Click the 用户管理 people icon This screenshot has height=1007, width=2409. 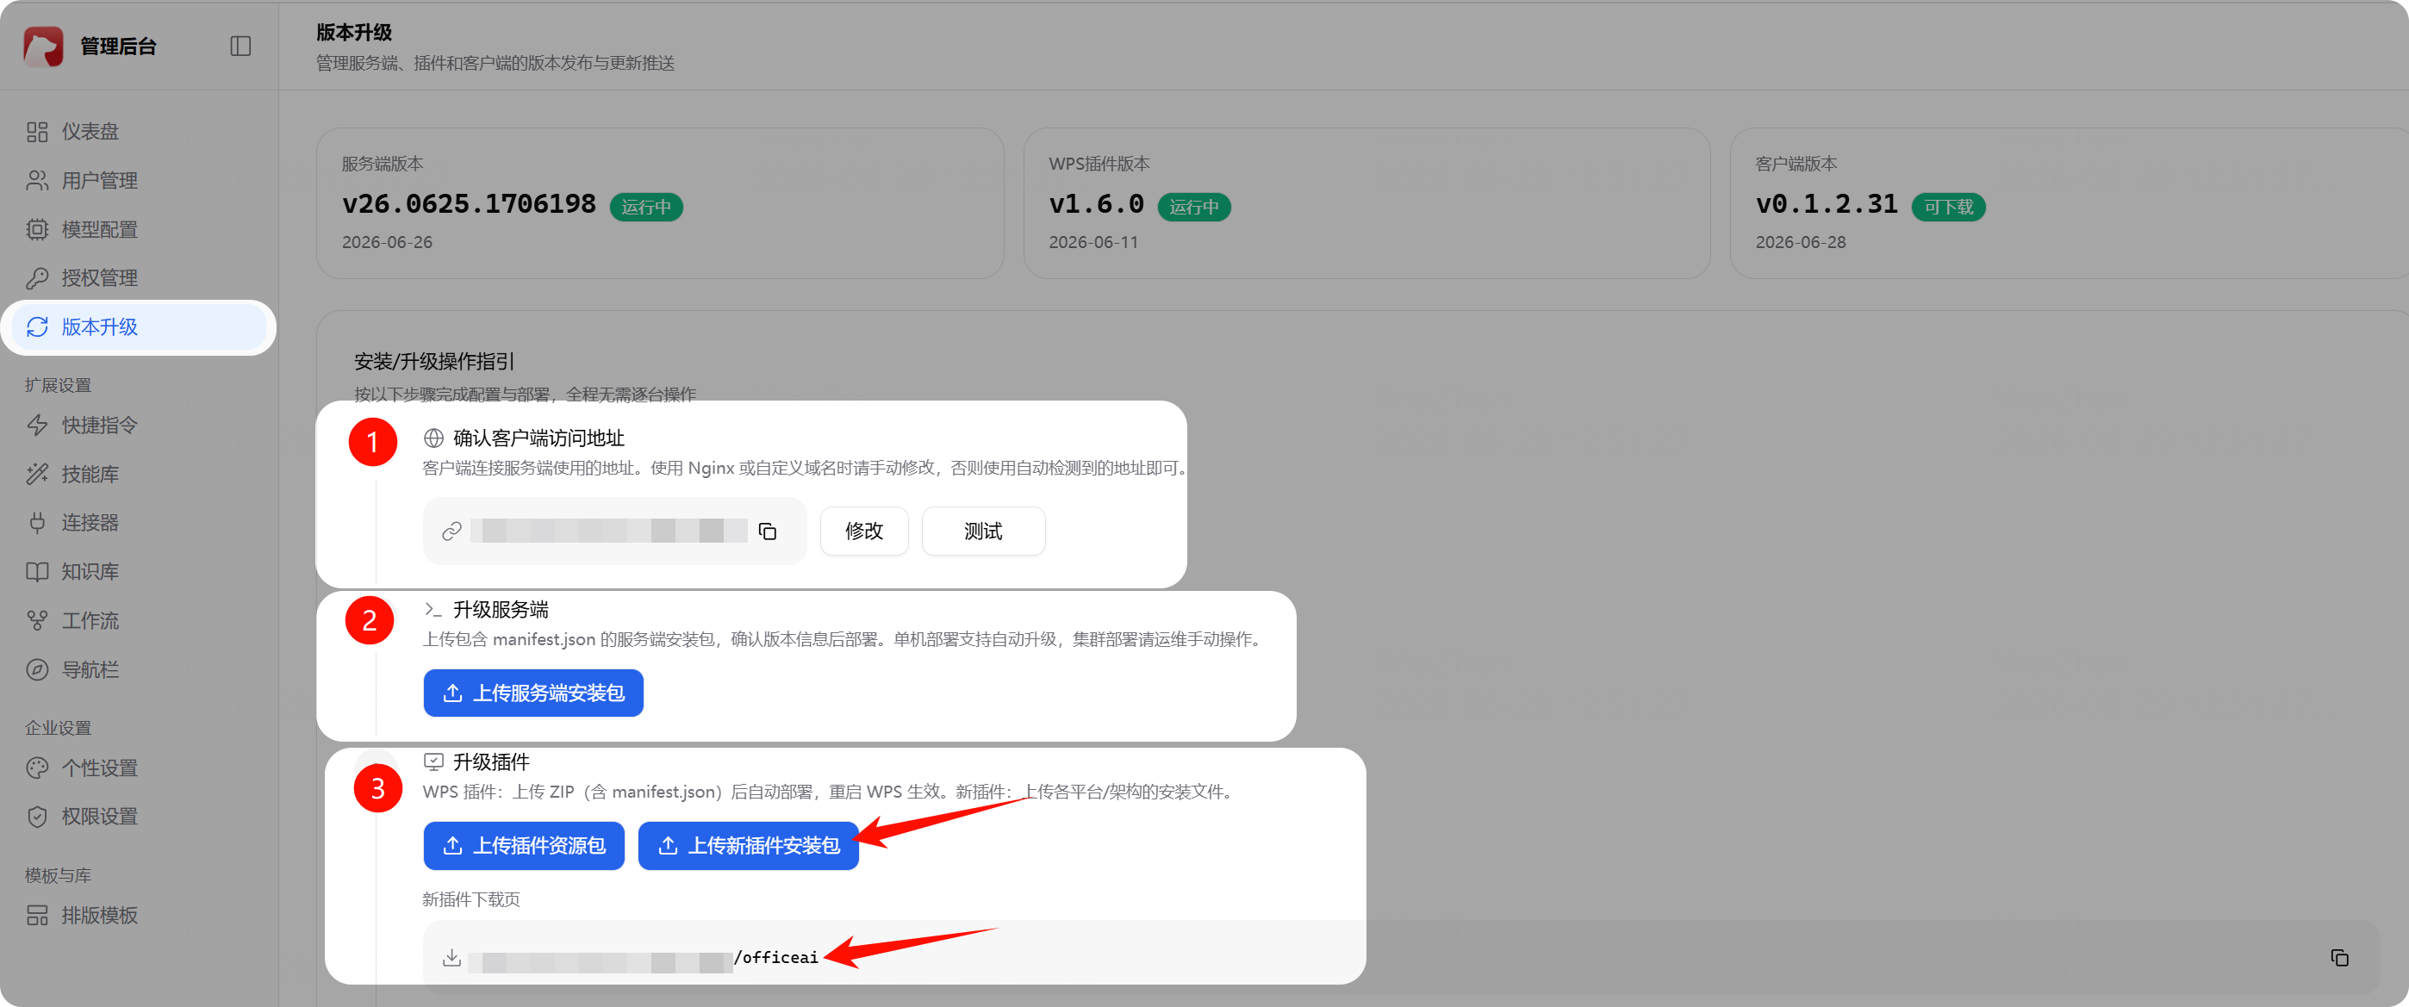[37, 180]
